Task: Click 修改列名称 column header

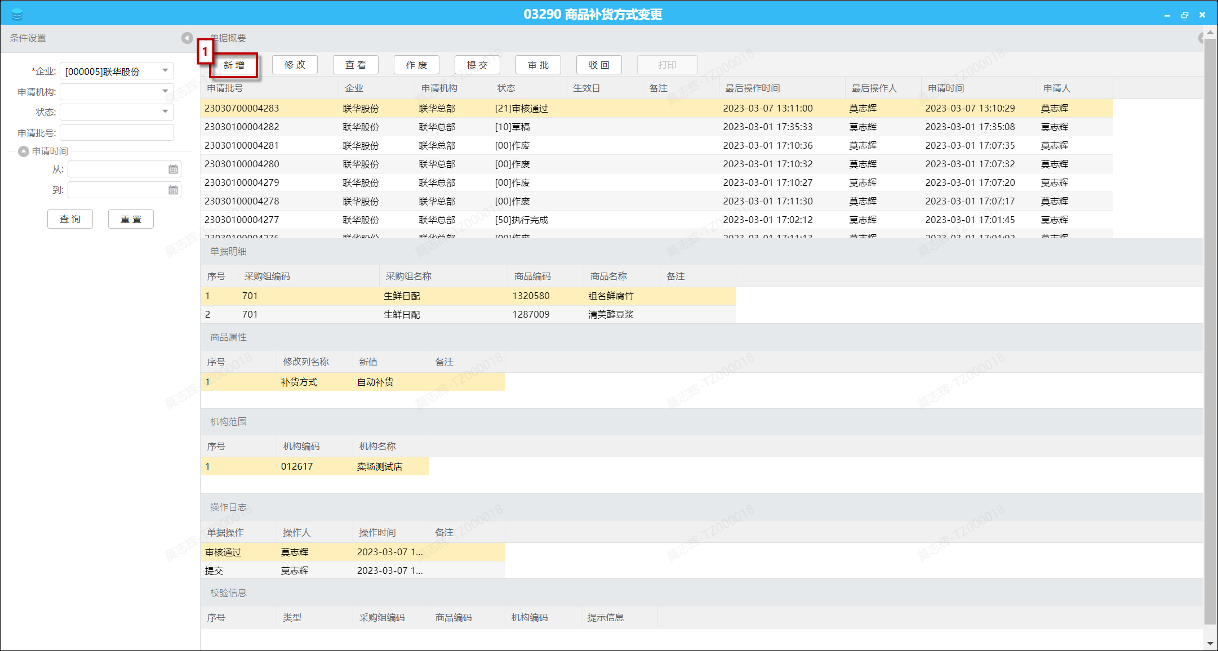Action: pyautogui.click(x=314, y=362)
